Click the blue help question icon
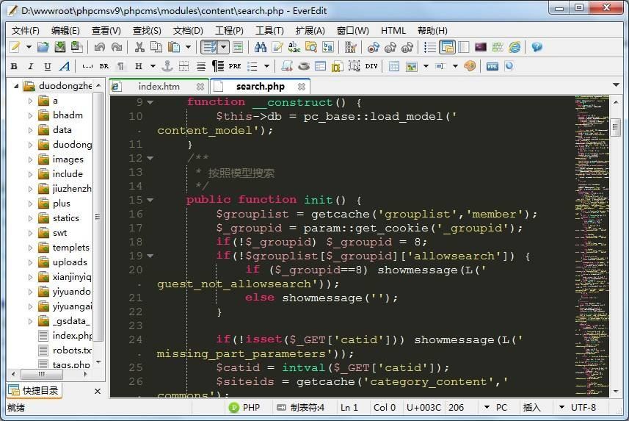This screenshot has height=421, width=629. click(537, 48)
